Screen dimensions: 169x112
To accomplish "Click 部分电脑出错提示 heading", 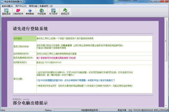I will click(30, 103).
